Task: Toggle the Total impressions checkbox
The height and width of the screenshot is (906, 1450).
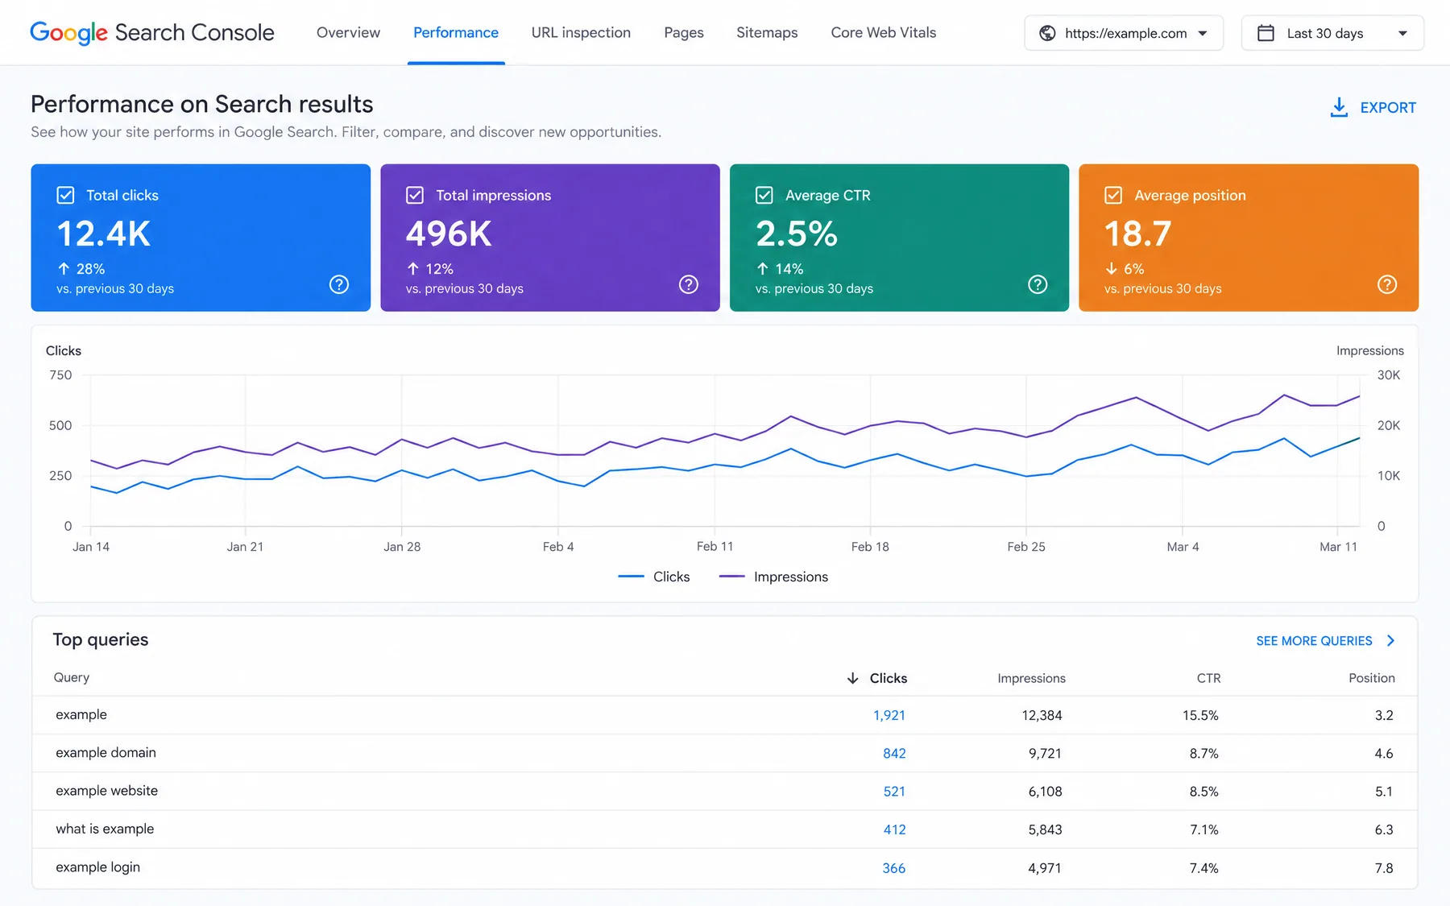Action: [415, 195]
